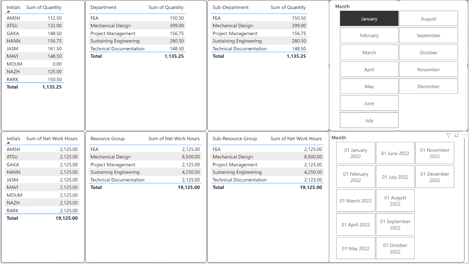The width and height of the screenshot is (472, 265).
Task: Click Mechanical Design in the Department table
Action: pyautogui.click(x=111, y=26)
